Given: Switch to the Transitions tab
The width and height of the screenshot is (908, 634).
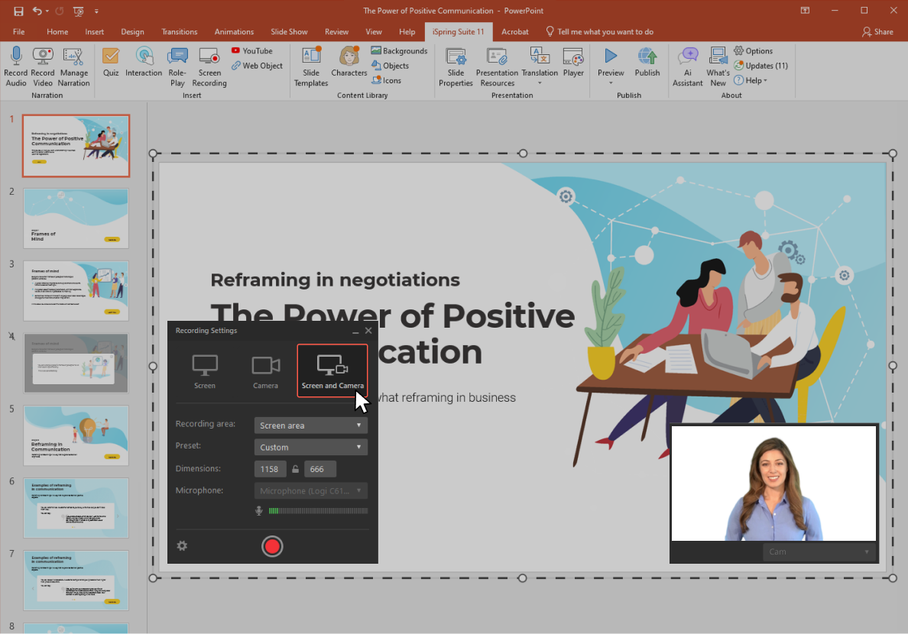Looking at the screenshot, I should pyautogui.click(x=180, y=32).
